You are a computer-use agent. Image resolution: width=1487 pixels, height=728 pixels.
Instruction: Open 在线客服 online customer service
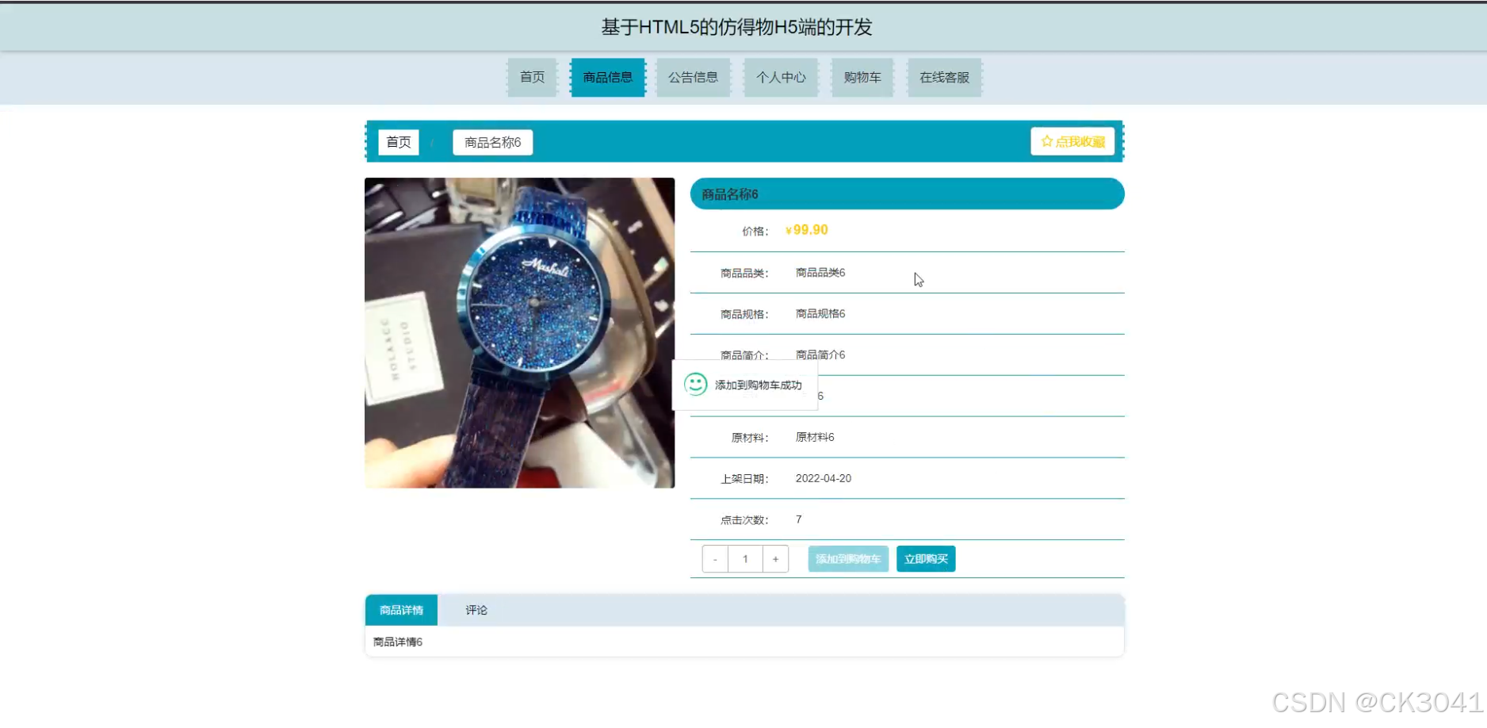[944, 77]
